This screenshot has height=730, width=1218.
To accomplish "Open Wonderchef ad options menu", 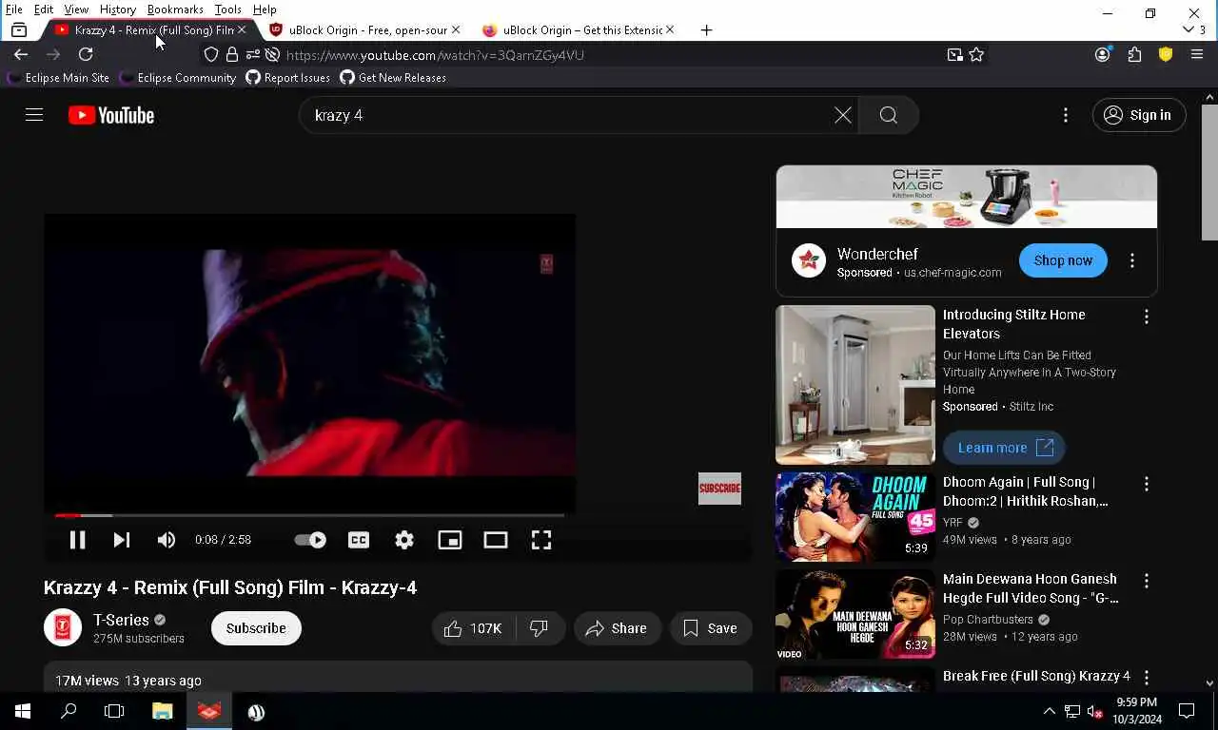I will click(x=1131, y=260).
